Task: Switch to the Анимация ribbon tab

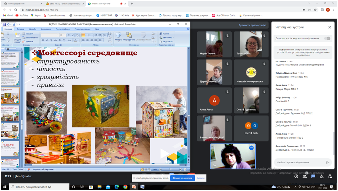Action: (x=46, y=29)
